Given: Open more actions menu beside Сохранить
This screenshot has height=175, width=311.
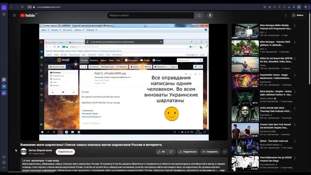Looking at the screenshot, I should [x=225, y=152].
